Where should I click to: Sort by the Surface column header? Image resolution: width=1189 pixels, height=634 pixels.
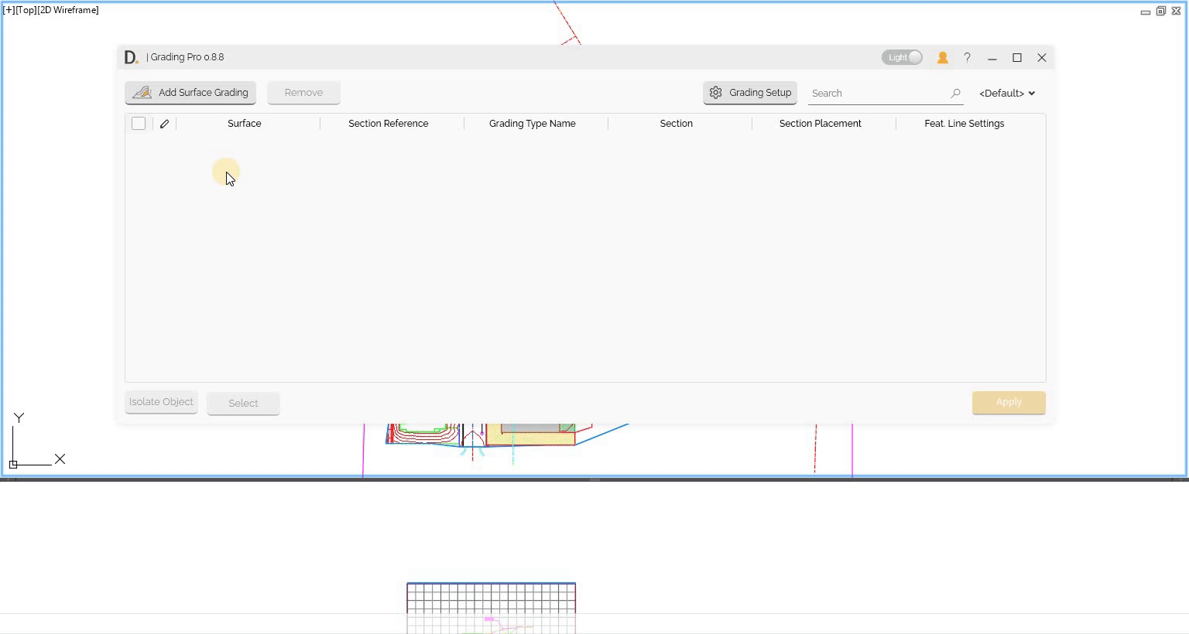pos(244,124)
